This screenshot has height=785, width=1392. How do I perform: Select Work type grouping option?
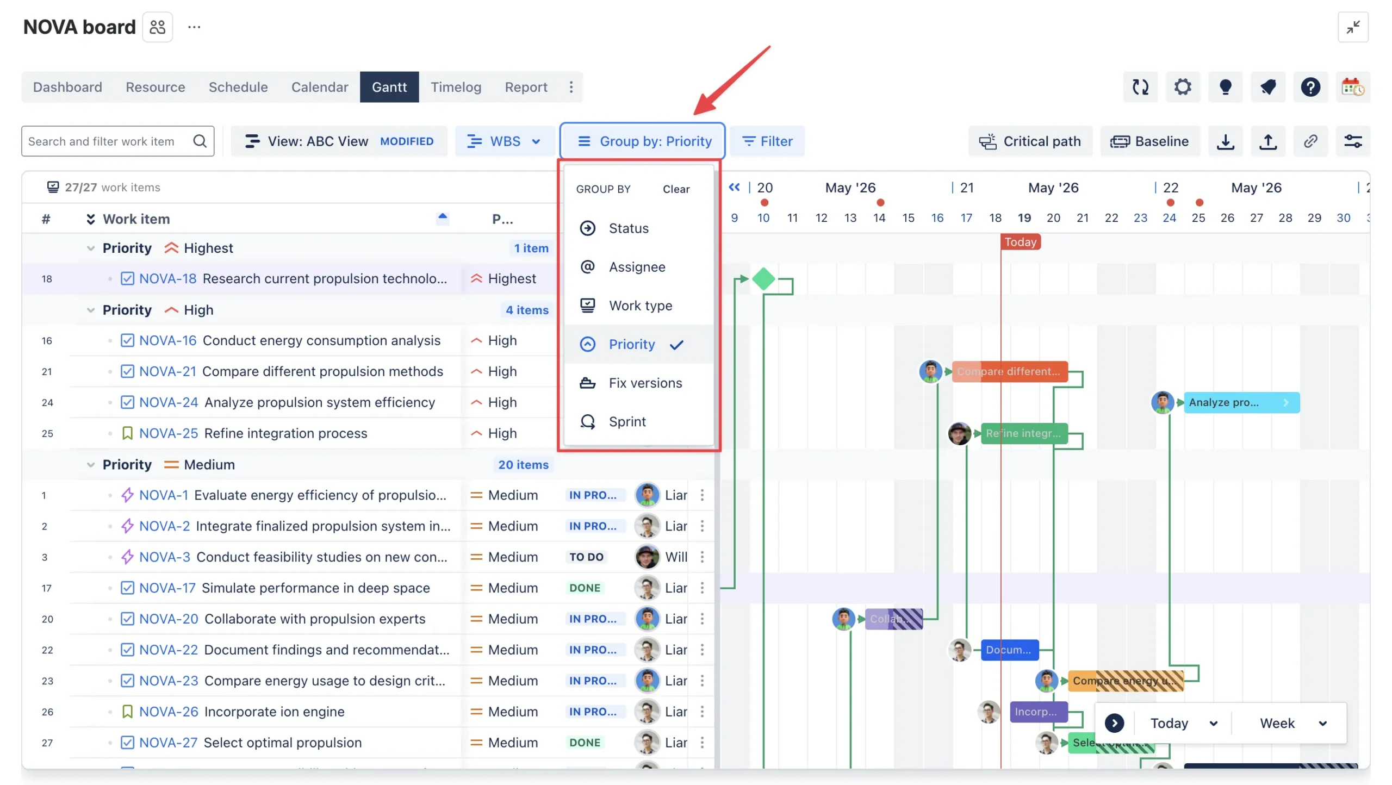[x=638, y=306]
